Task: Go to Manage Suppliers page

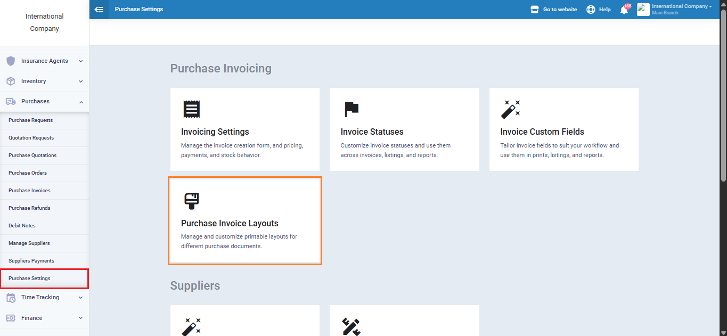Action: pyautogui.click(x=29, y=243)
